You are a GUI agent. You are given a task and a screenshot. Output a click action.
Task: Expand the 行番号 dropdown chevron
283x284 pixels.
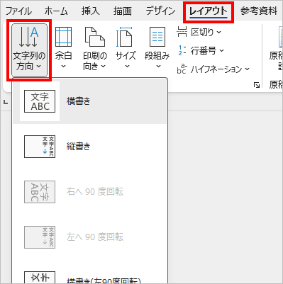[x=221, y=50]
